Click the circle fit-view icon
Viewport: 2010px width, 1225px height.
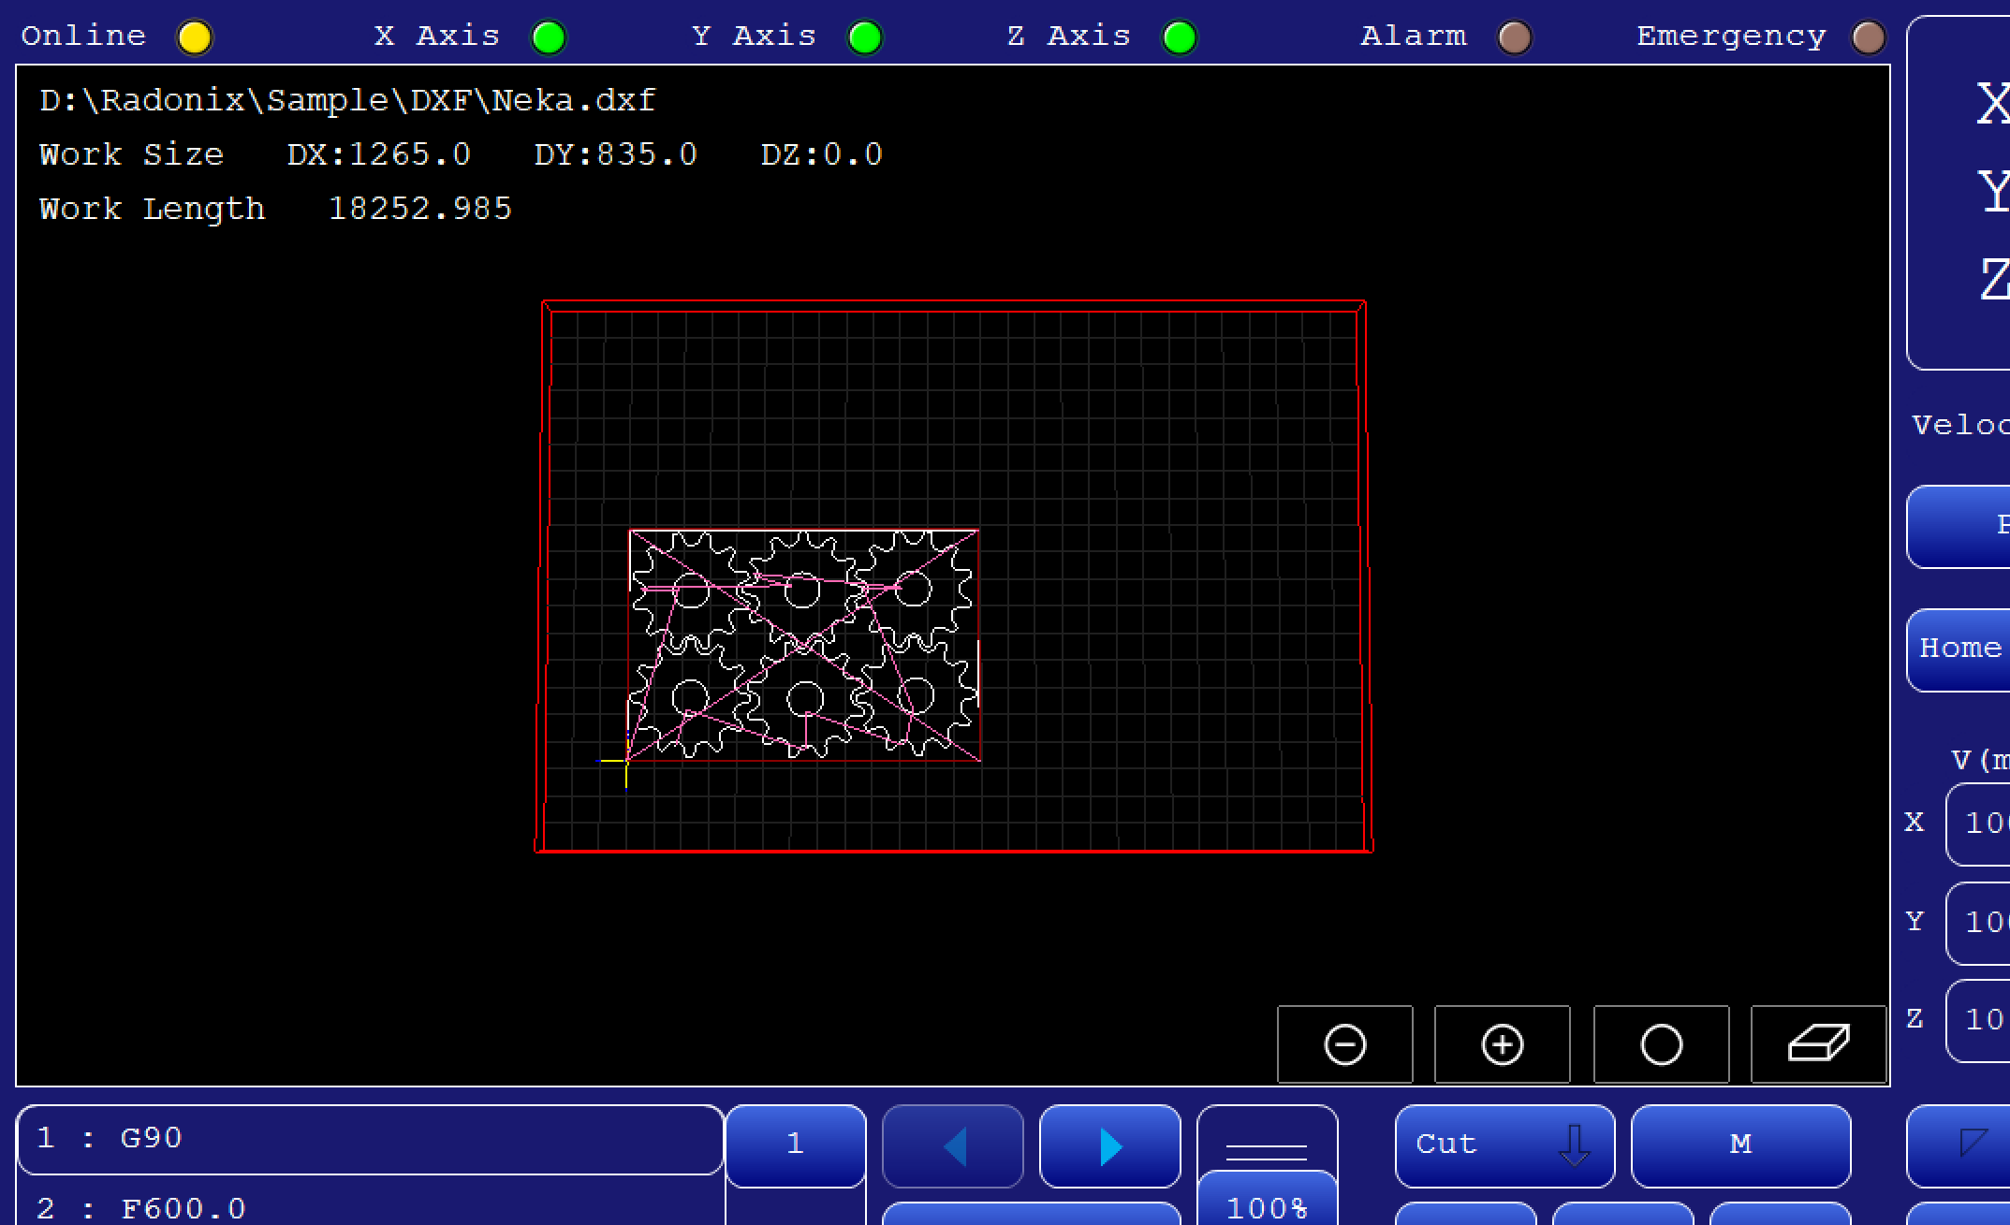[x=1661, y=1044]
